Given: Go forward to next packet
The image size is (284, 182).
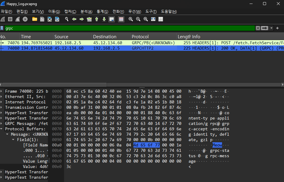Looking at the screenshot, I should 82,19.
